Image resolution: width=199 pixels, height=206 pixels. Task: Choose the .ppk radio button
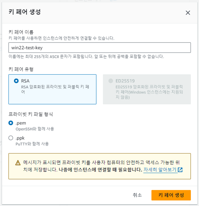tap(11, 138)
